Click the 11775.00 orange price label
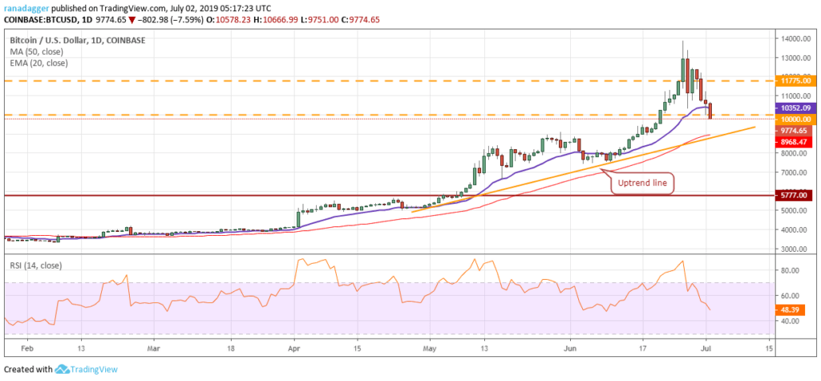The width and height of the screenshot is (821, 381). pyautogui.click(x=795, y=81)
